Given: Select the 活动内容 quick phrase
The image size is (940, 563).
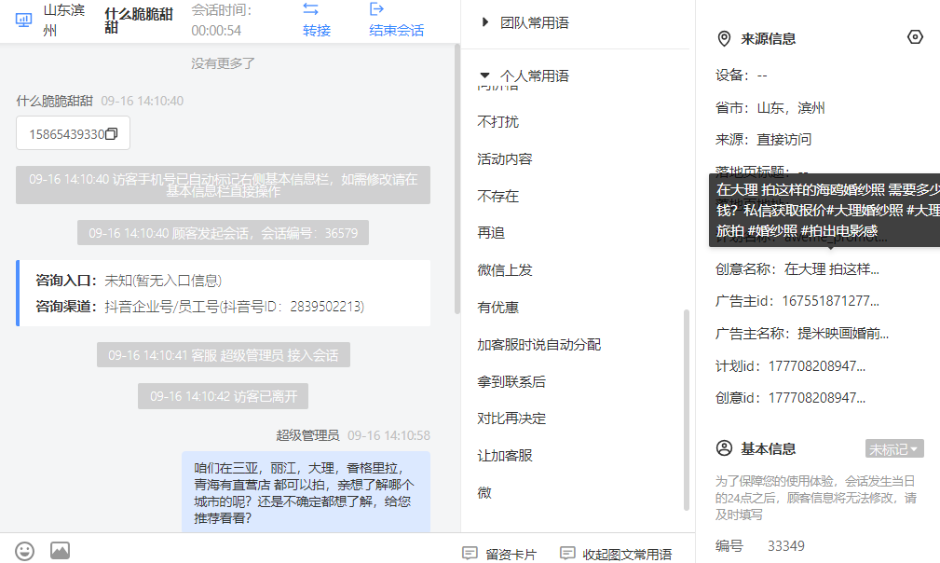Looking at the screenshot, I should pos(505,158).
